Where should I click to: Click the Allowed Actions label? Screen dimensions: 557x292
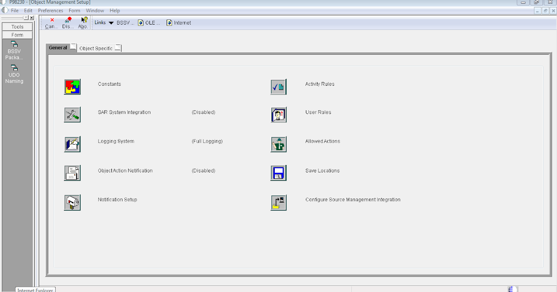click(323, 141)
